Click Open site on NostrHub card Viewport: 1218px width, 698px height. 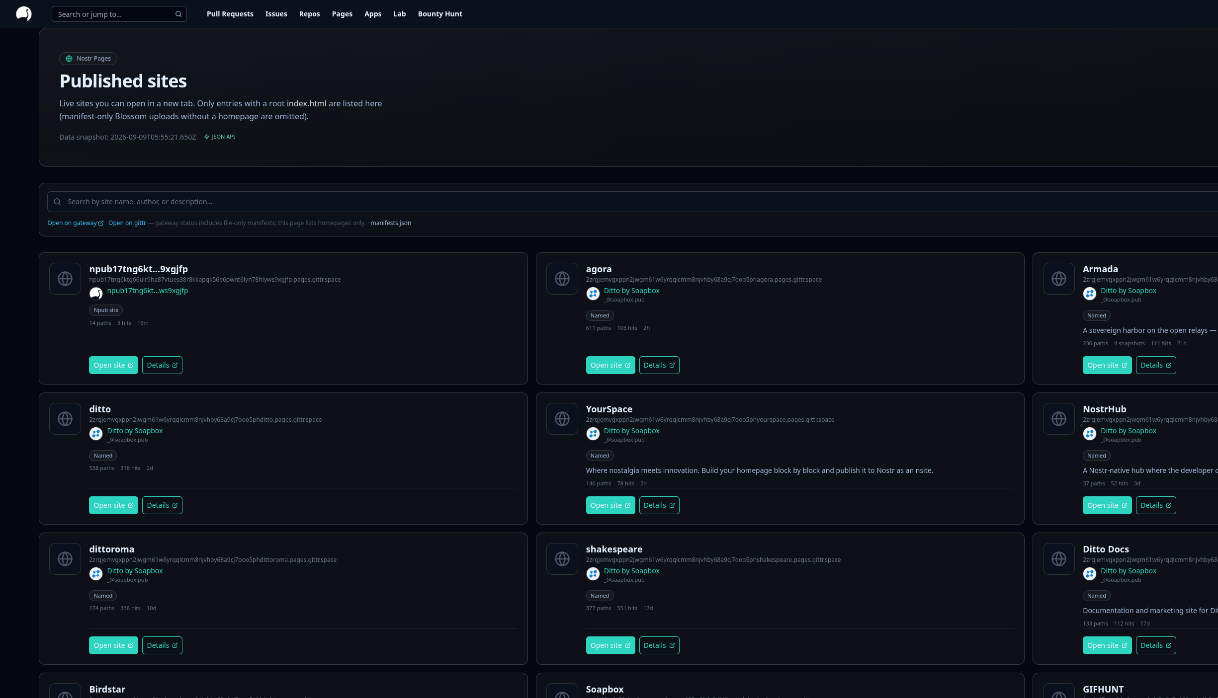1107,505
